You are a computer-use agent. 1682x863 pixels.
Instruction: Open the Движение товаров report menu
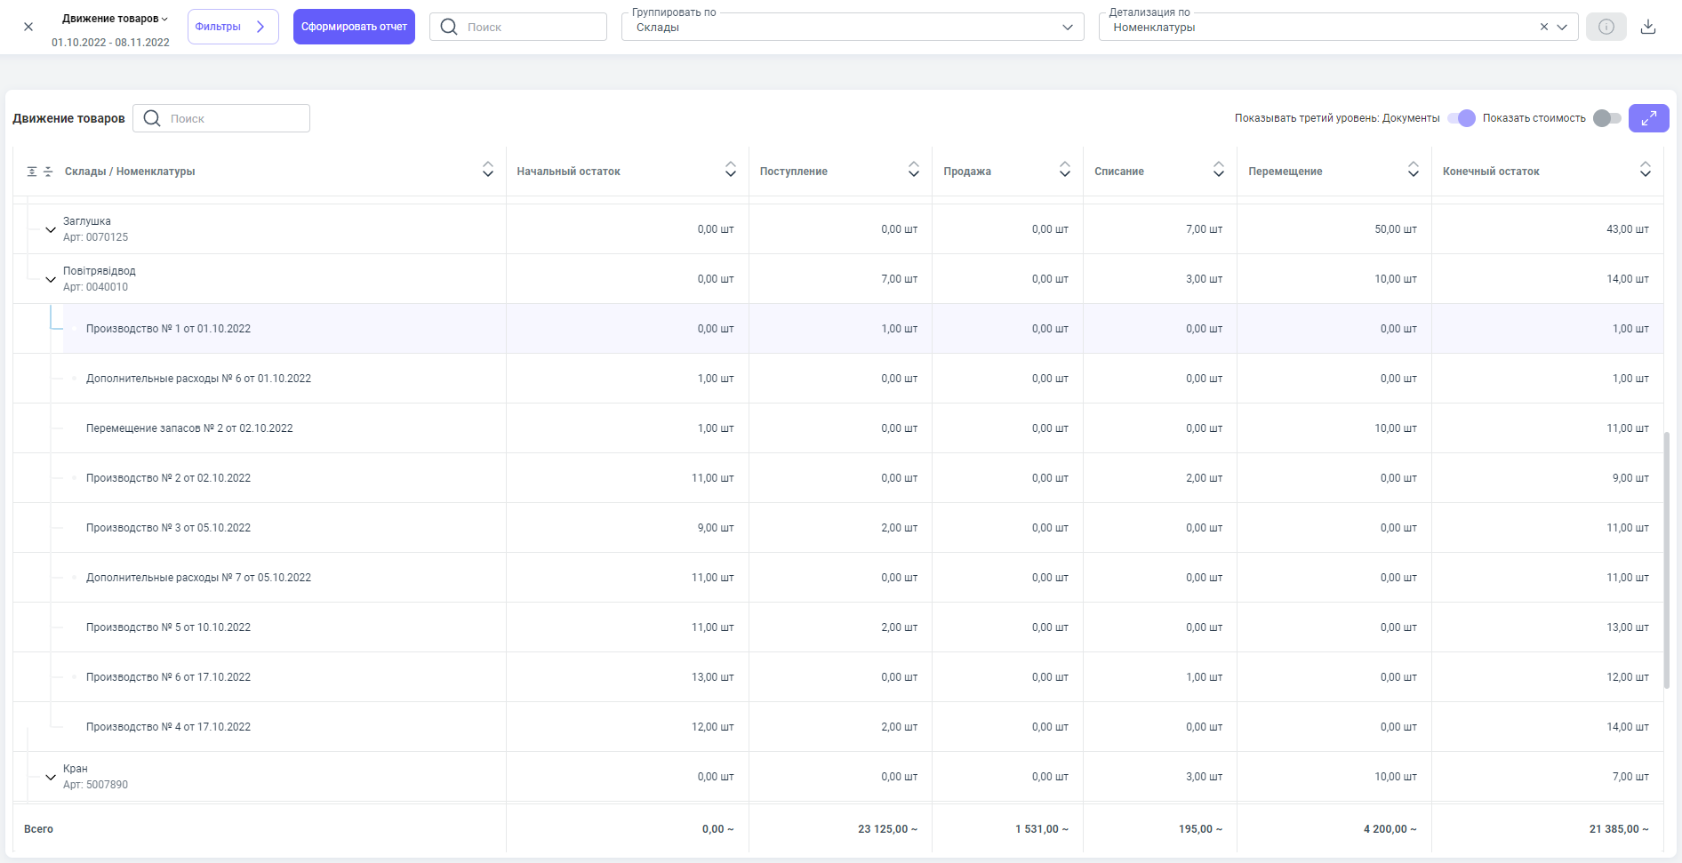[x=115, y=19]
